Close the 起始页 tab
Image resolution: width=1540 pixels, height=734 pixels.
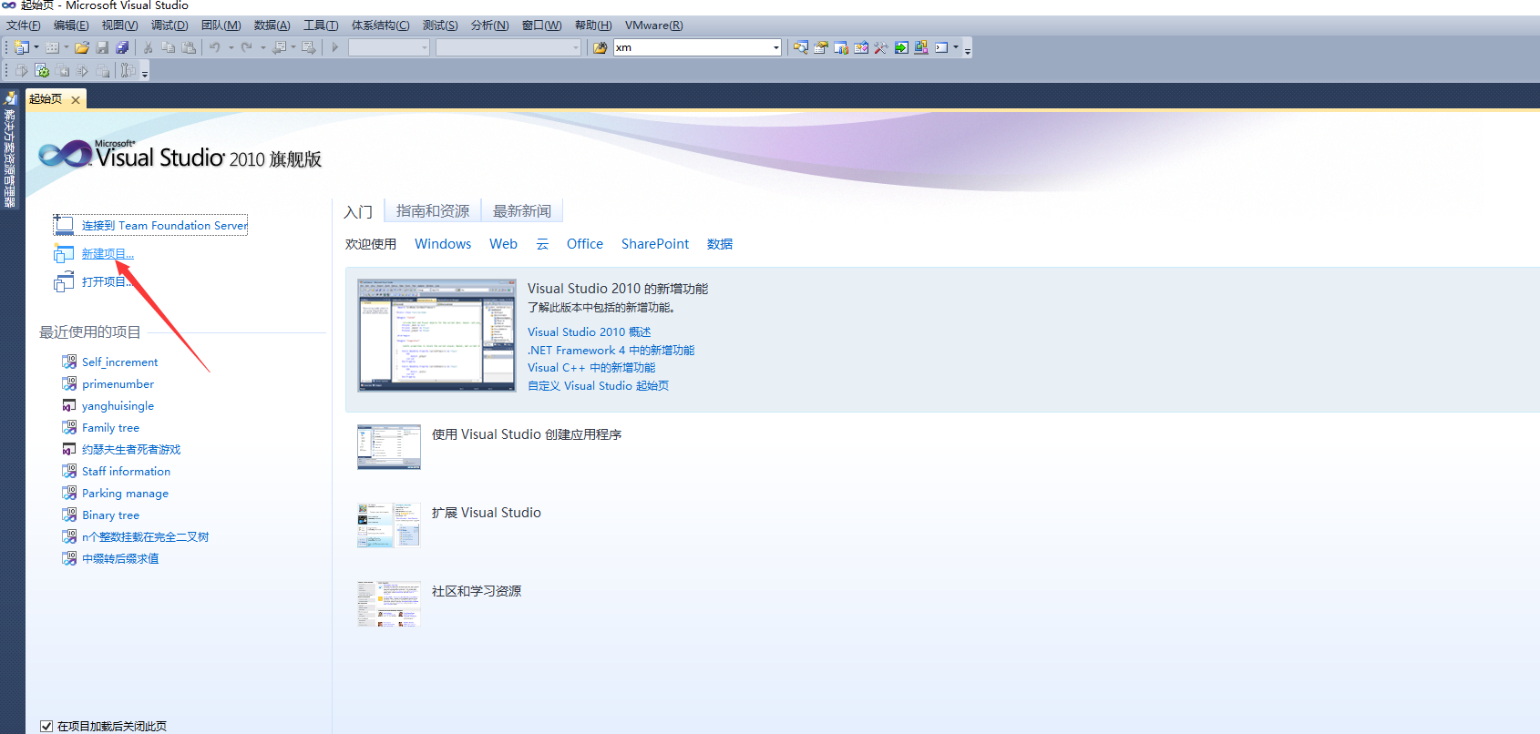pos(76,100)
